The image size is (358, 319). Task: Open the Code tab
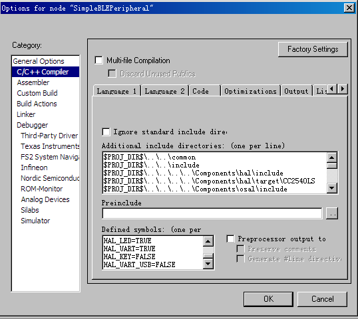pyautogui.click(x=204, y=91)
